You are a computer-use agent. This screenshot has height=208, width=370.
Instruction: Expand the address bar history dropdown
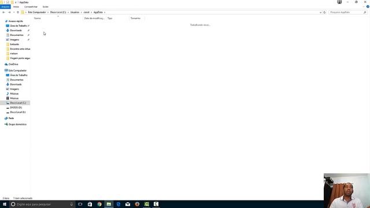tap(320, 12)
